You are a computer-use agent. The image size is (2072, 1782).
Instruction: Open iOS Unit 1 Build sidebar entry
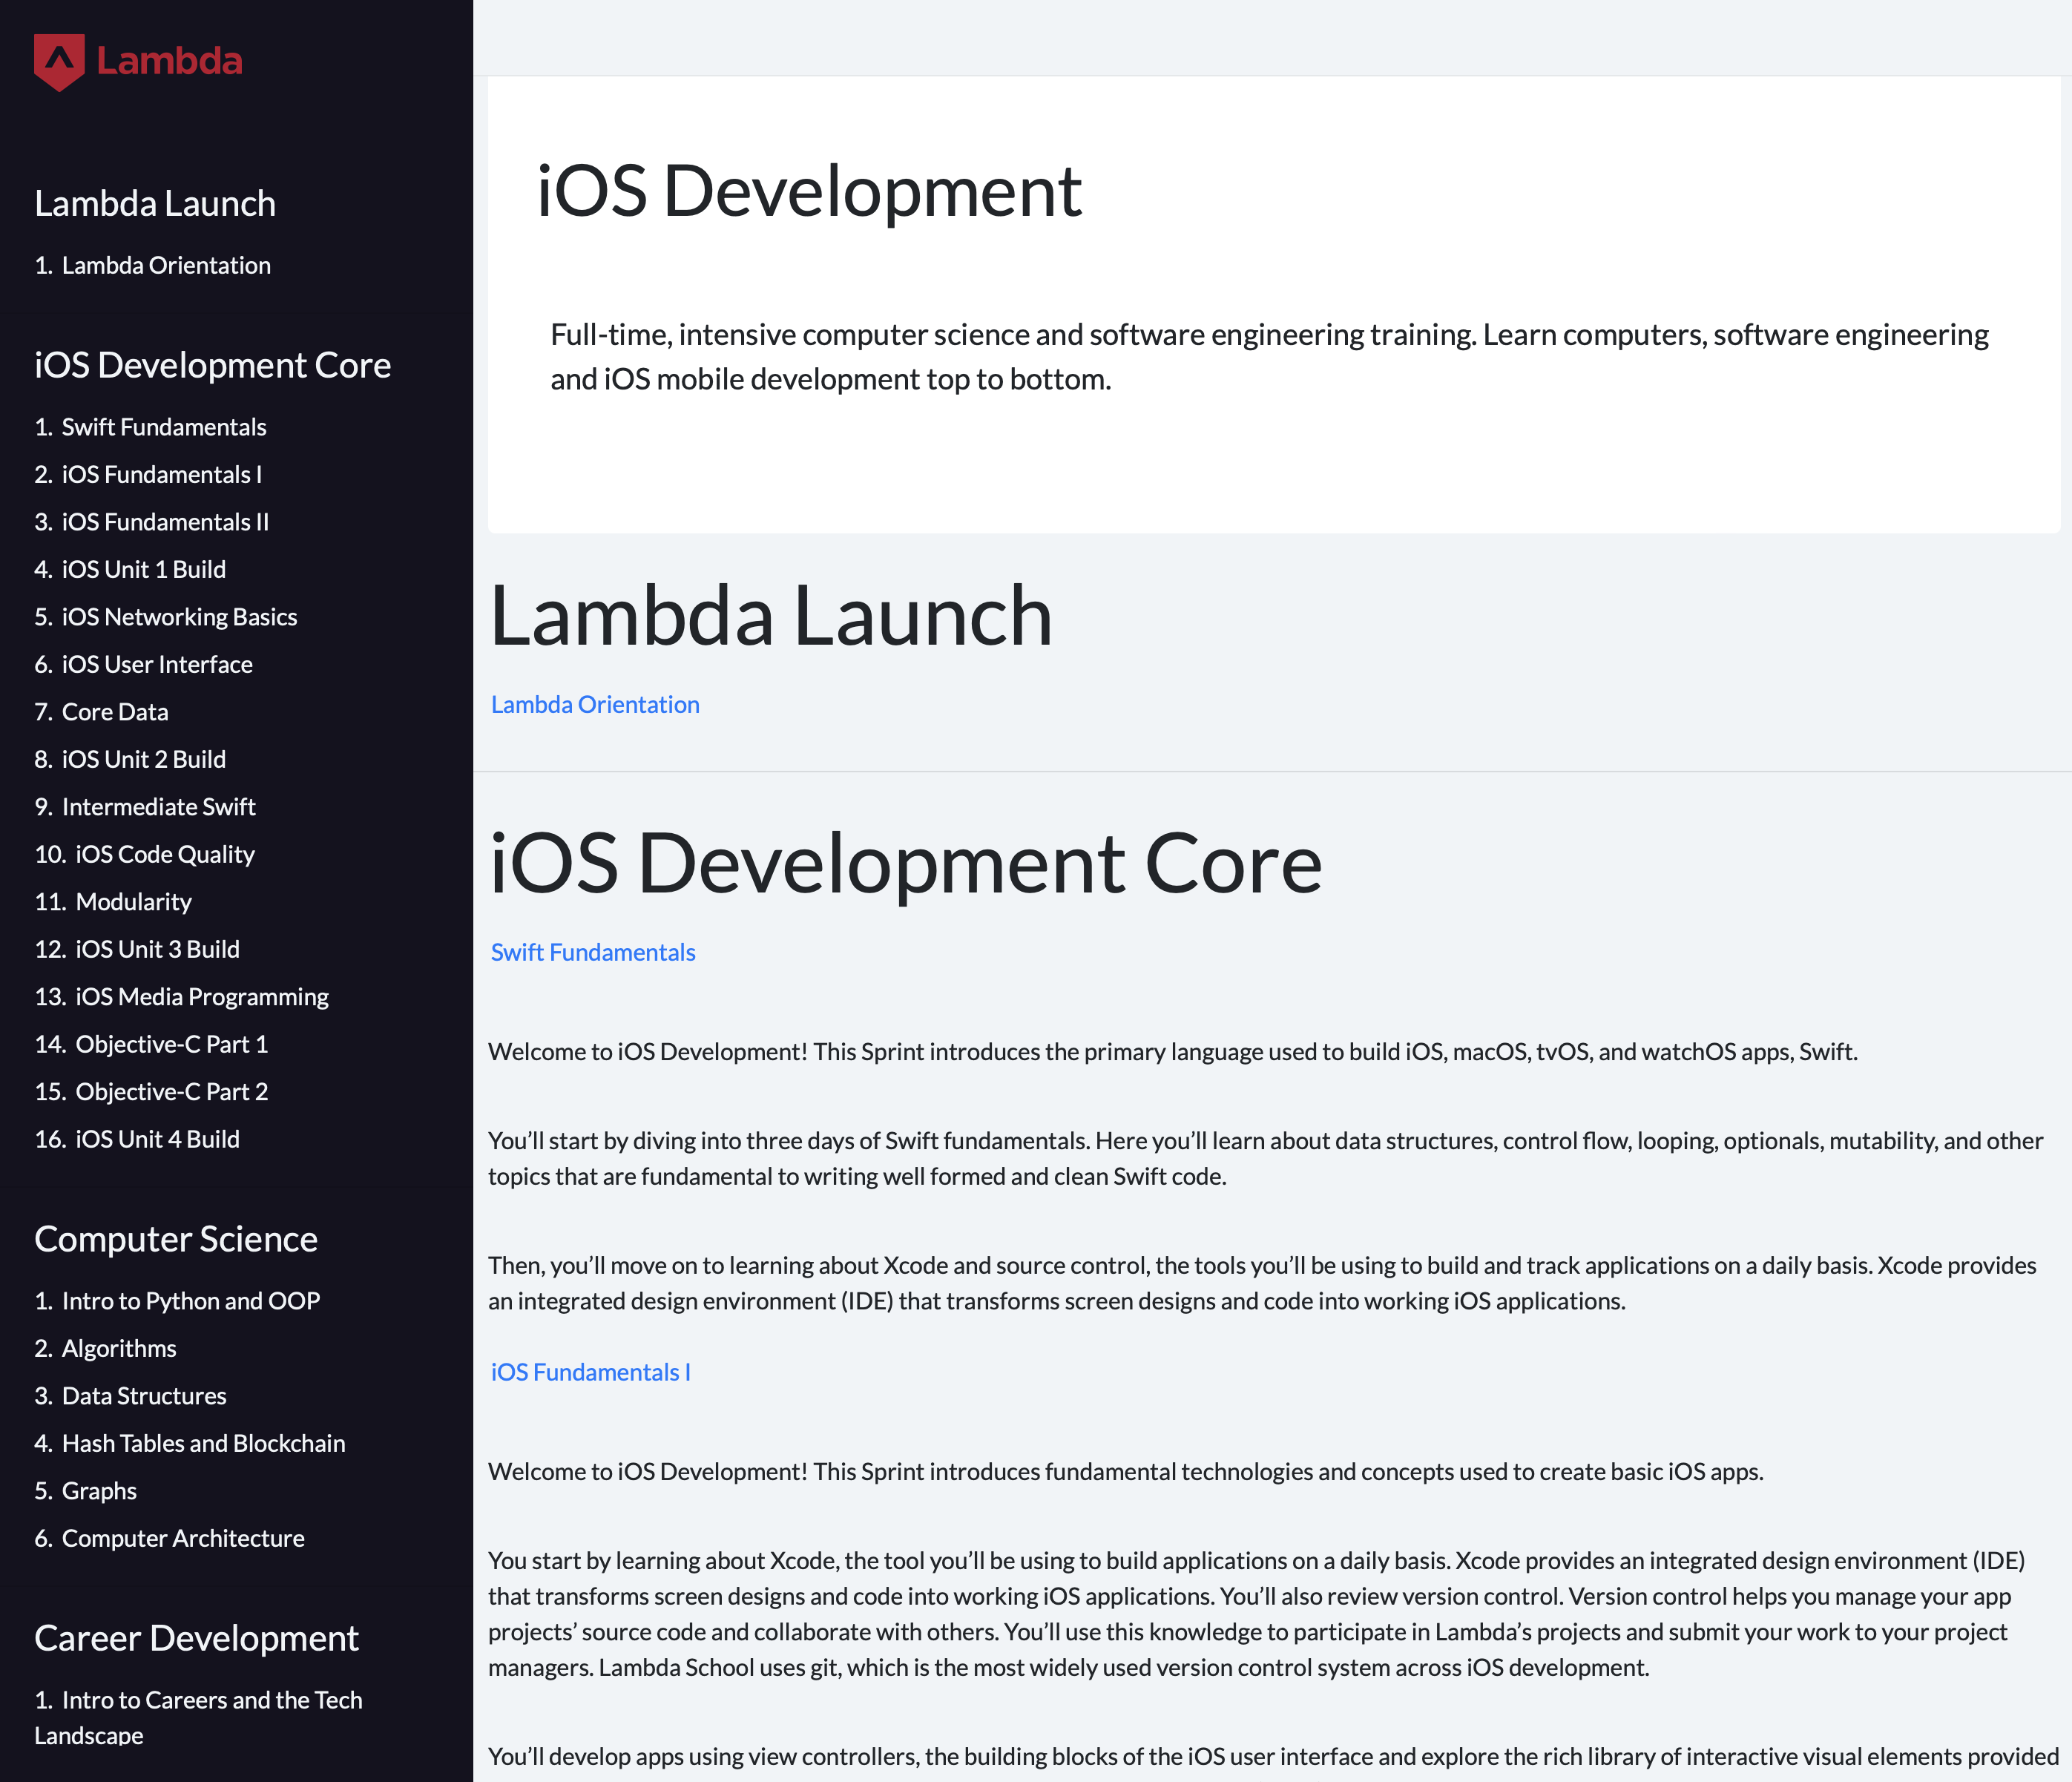tap(143, 569)
